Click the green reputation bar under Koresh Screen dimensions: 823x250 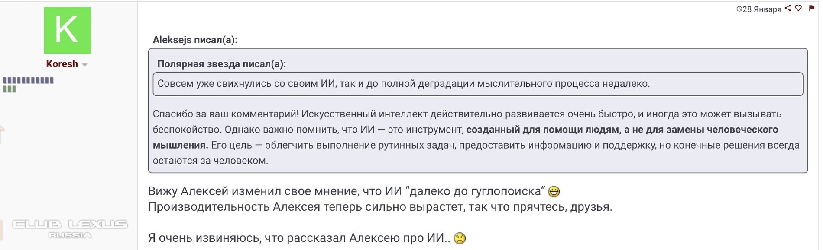pyautogui.click(x=10, y=89)
